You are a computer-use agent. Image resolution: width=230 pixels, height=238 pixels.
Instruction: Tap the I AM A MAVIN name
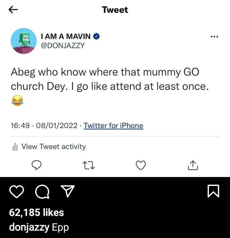coord(65,37)
